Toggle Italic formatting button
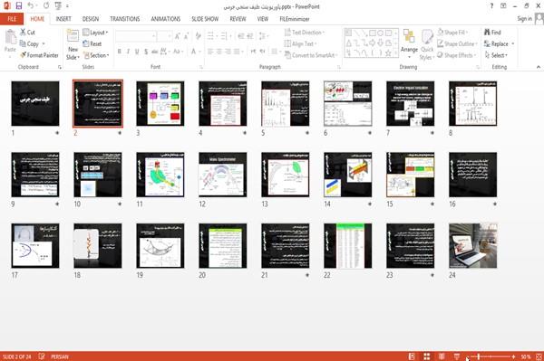 pos(128,52)
